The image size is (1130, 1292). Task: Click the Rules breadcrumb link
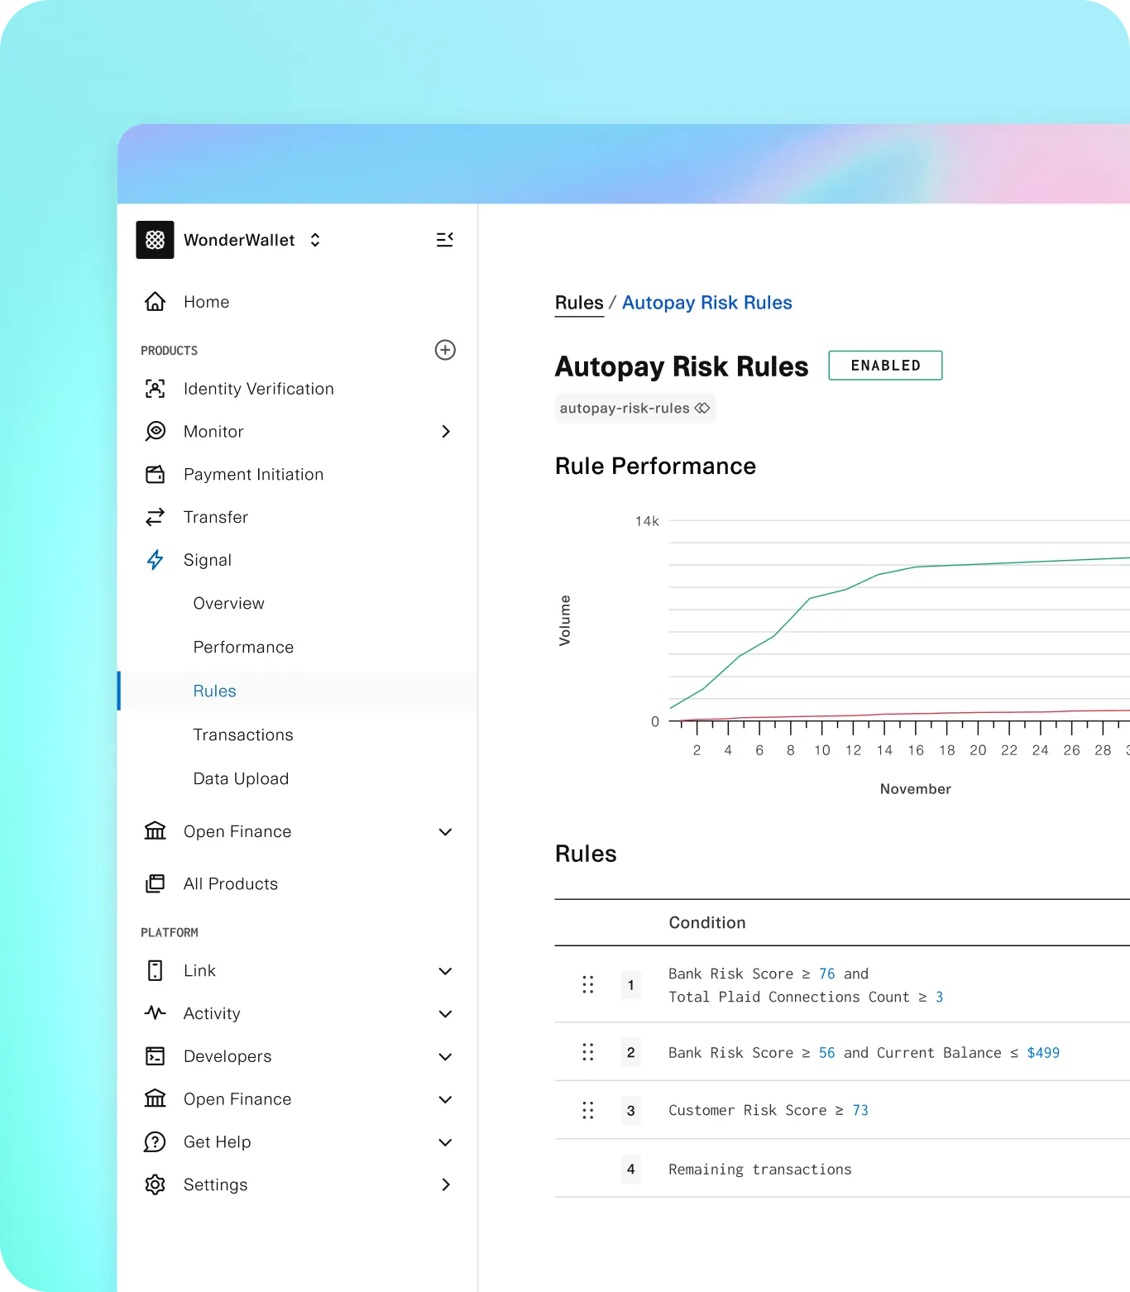579,303
